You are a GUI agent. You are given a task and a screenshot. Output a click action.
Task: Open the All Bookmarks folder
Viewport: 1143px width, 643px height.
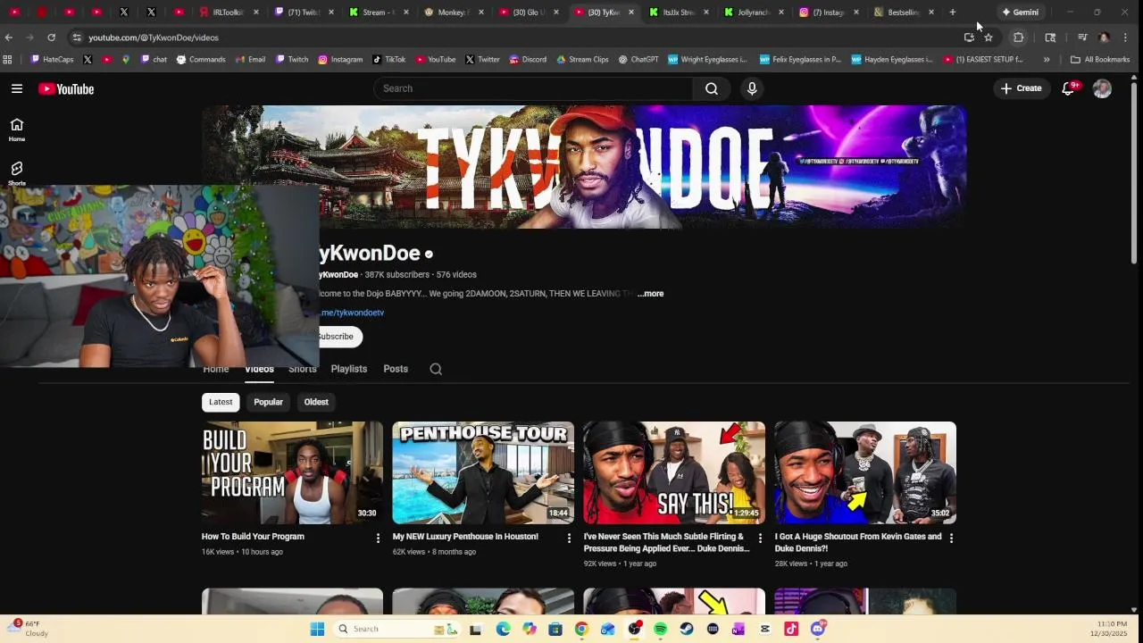pyautogui.click(x=1100, y=59)
